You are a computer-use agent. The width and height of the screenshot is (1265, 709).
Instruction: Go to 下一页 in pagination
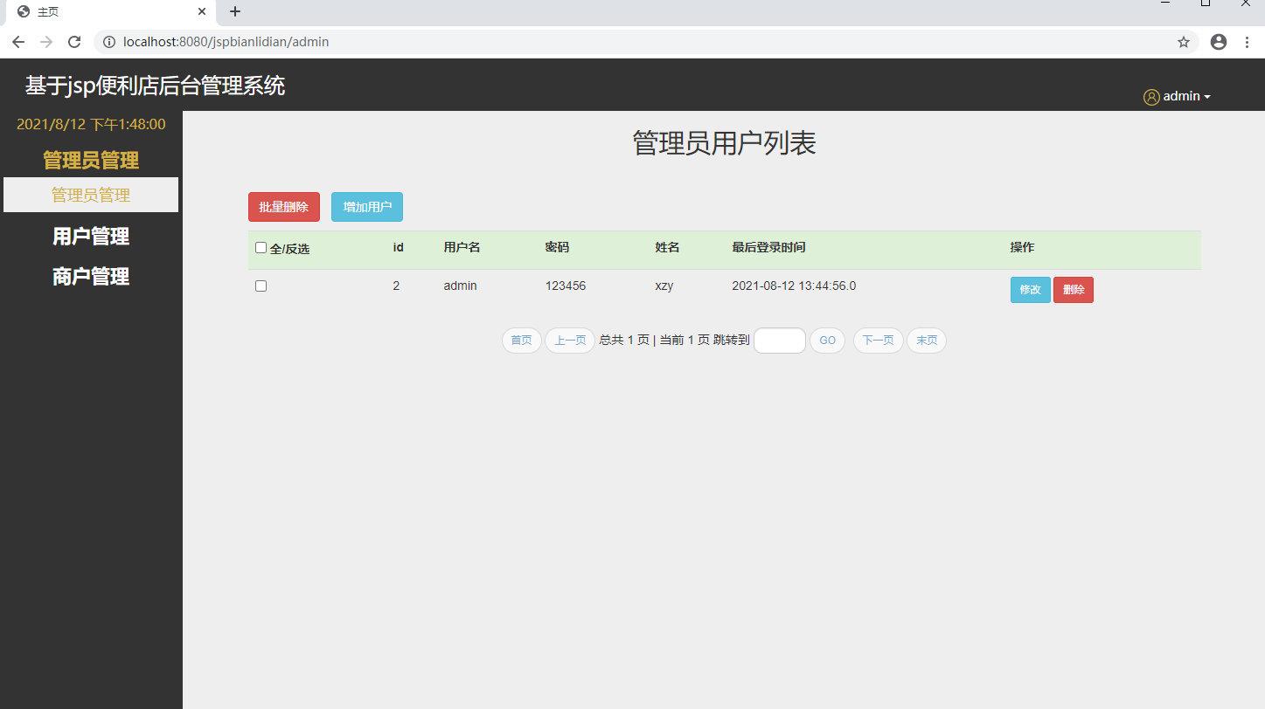click(x=878, y=341)
